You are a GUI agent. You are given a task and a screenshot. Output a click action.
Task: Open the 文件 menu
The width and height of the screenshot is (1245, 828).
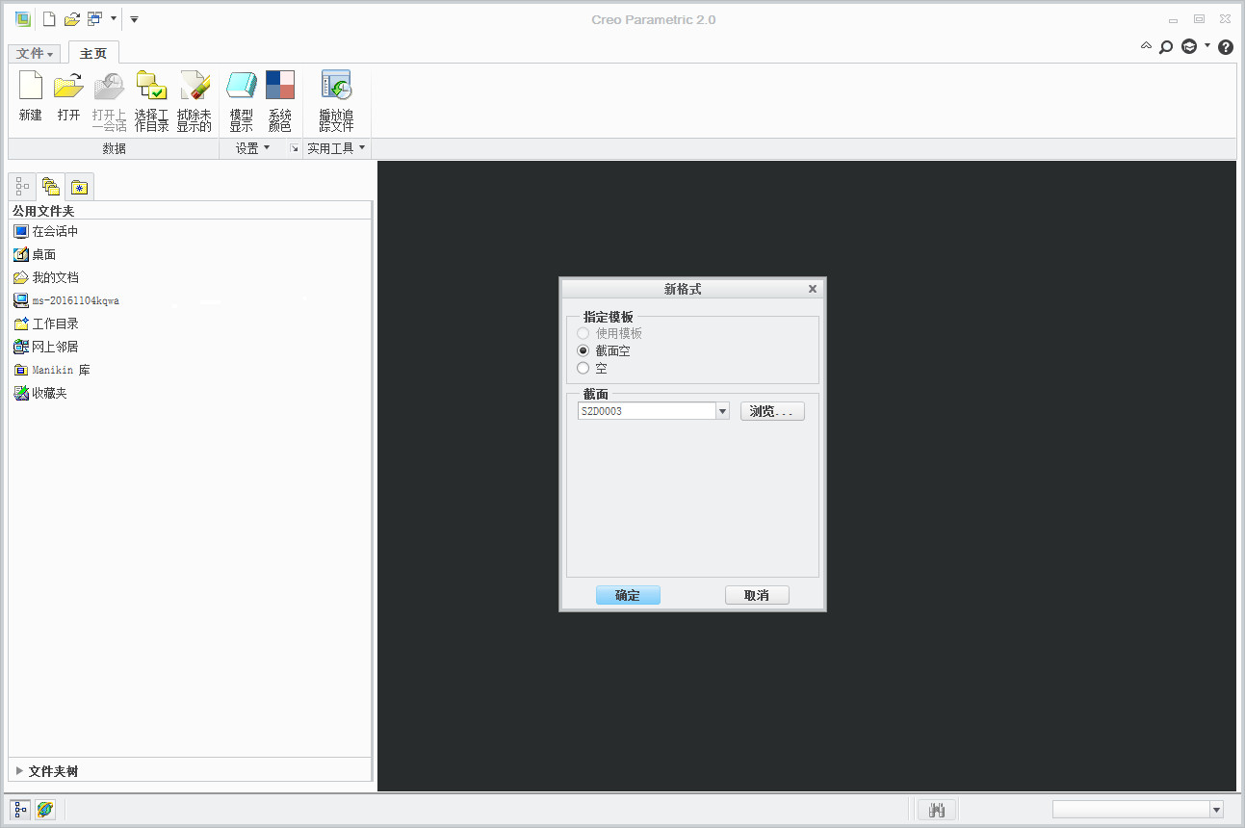click(x=36, y=54)
